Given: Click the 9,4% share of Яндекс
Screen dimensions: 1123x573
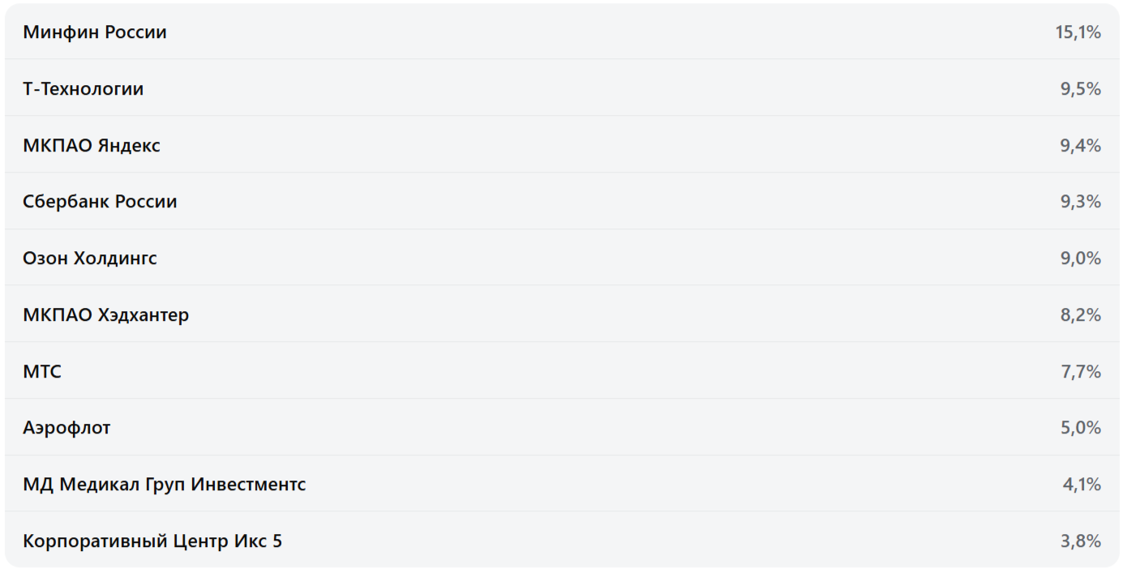Looking at the screenshot, I should [x=1080, y=146].
